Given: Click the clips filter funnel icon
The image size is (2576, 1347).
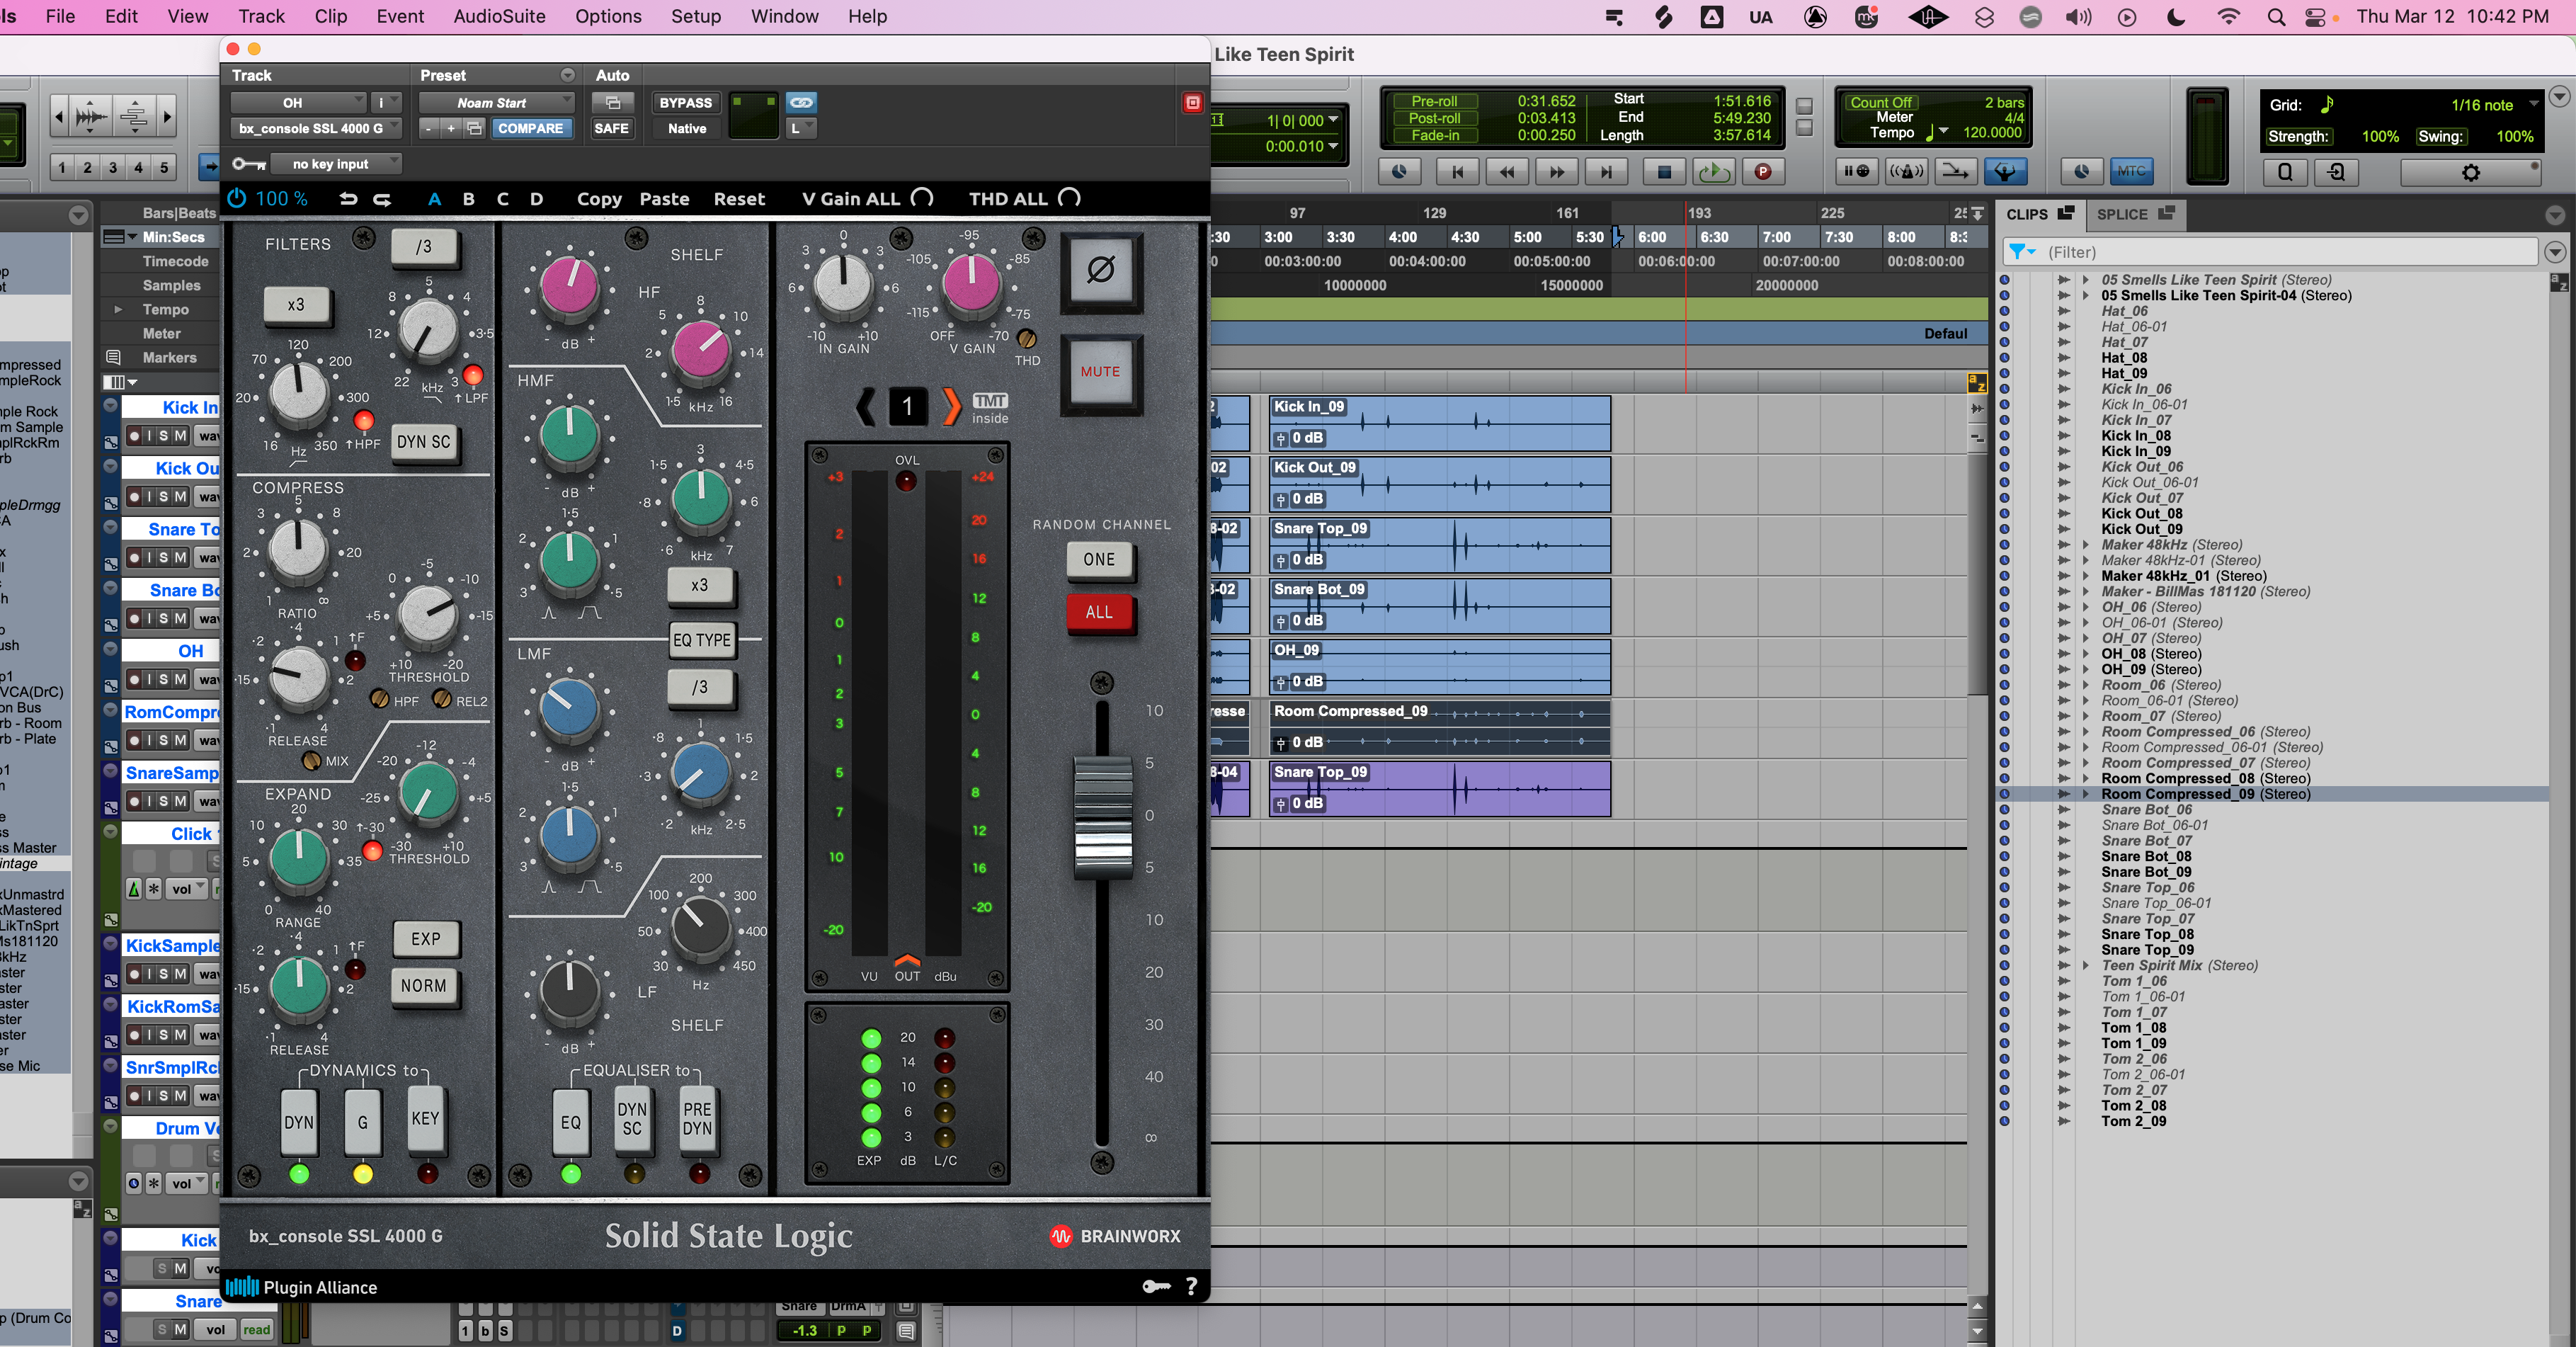Looking at the screenshot, I should tap(2019, 252).
